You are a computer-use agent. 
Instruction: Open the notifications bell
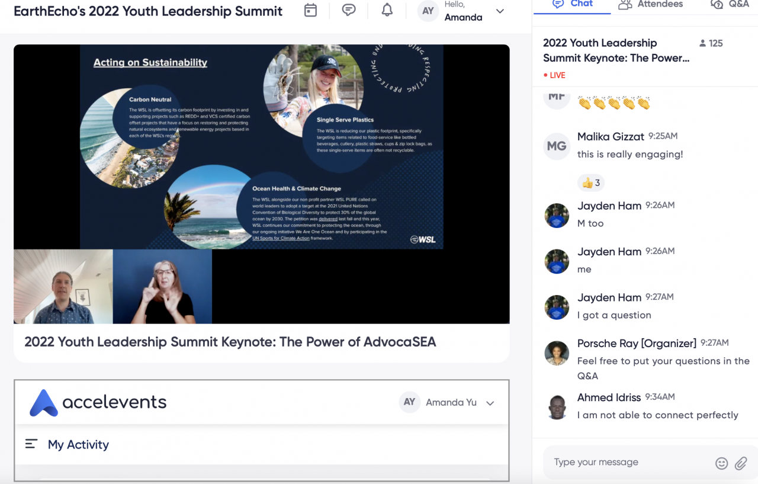(x=387, y=10)
